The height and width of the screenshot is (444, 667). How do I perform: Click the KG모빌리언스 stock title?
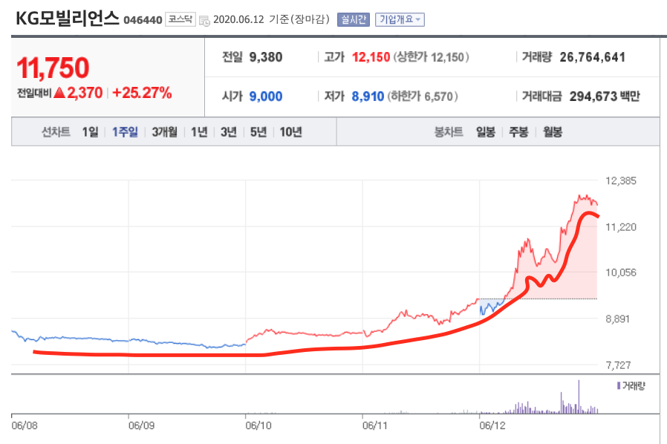[67, 19]
